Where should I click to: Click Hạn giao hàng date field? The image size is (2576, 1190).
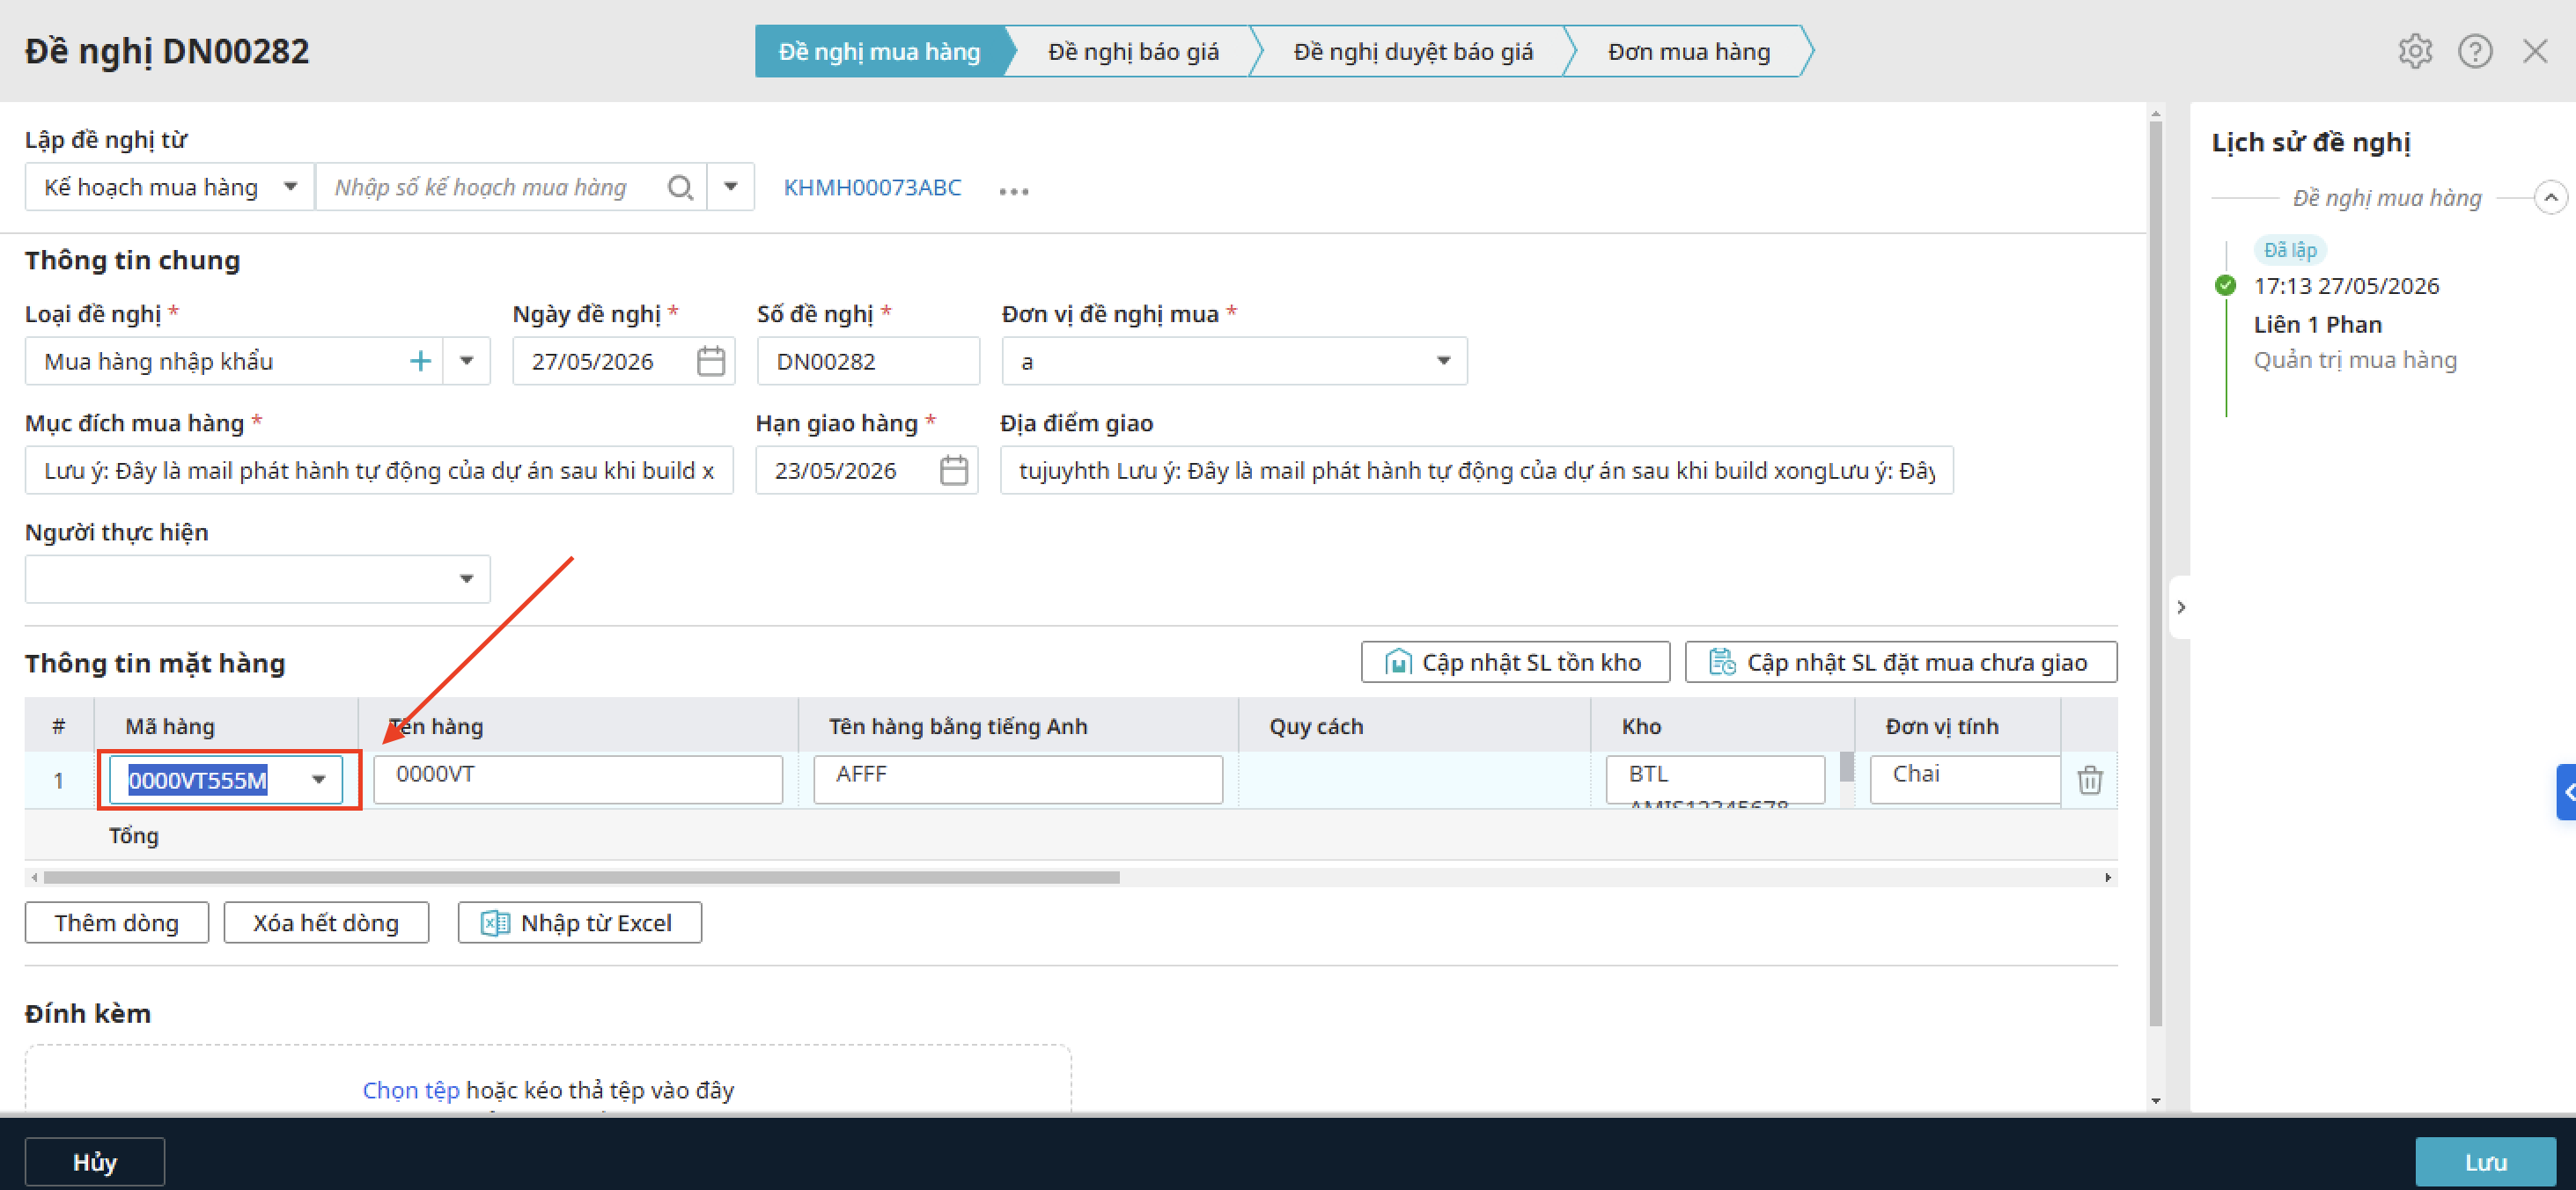pyautogui.click(x=866, y=470)
